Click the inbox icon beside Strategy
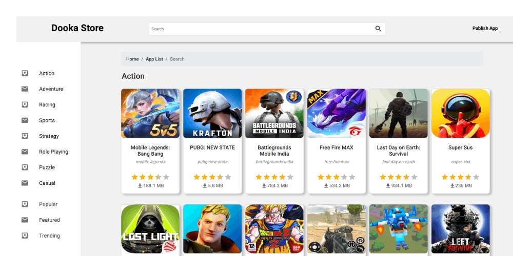The height and width of the screenshot is (256, 513). coord(25,136)
